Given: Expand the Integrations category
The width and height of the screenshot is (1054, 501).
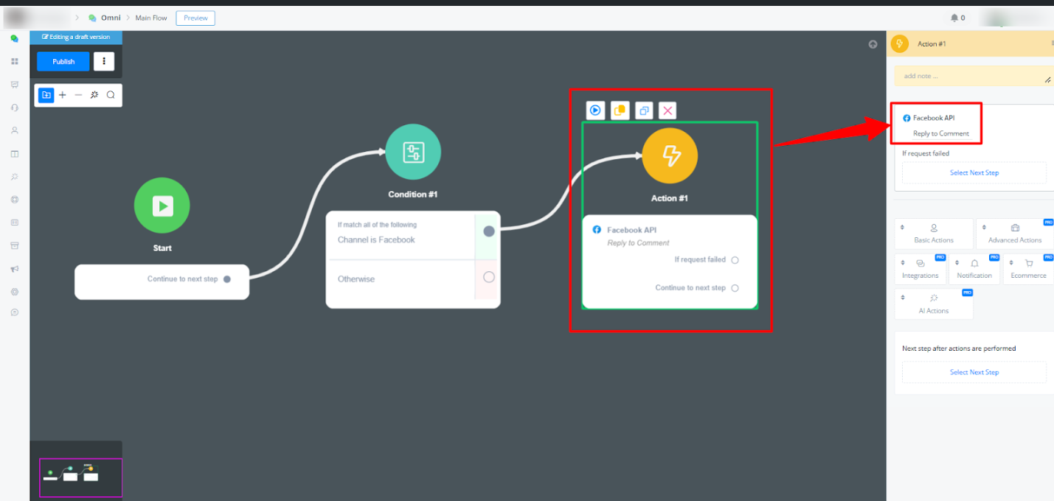Looking at the screenshot, I should click(x=920, y=269).
